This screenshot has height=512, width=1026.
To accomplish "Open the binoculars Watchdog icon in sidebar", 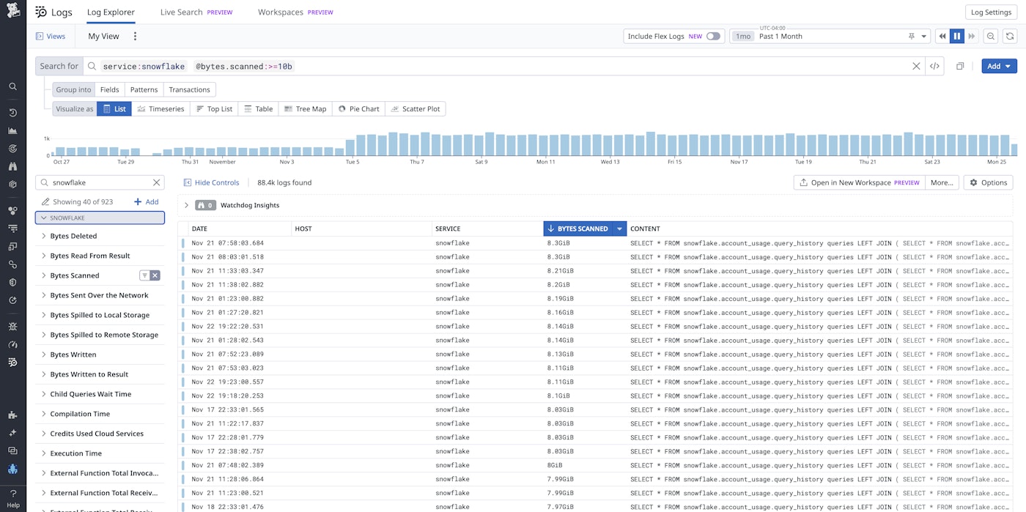I will click(12, 166).
